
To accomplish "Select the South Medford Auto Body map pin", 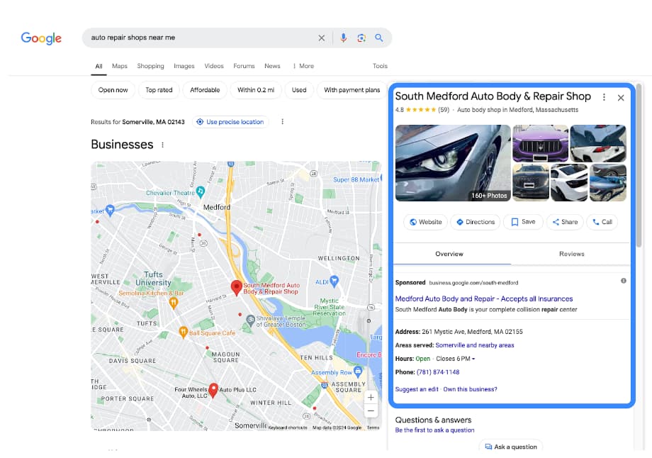I will [236, 287].
